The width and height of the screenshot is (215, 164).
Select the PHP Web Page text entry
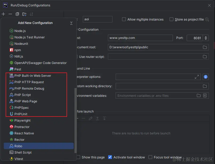pos(26,101)
